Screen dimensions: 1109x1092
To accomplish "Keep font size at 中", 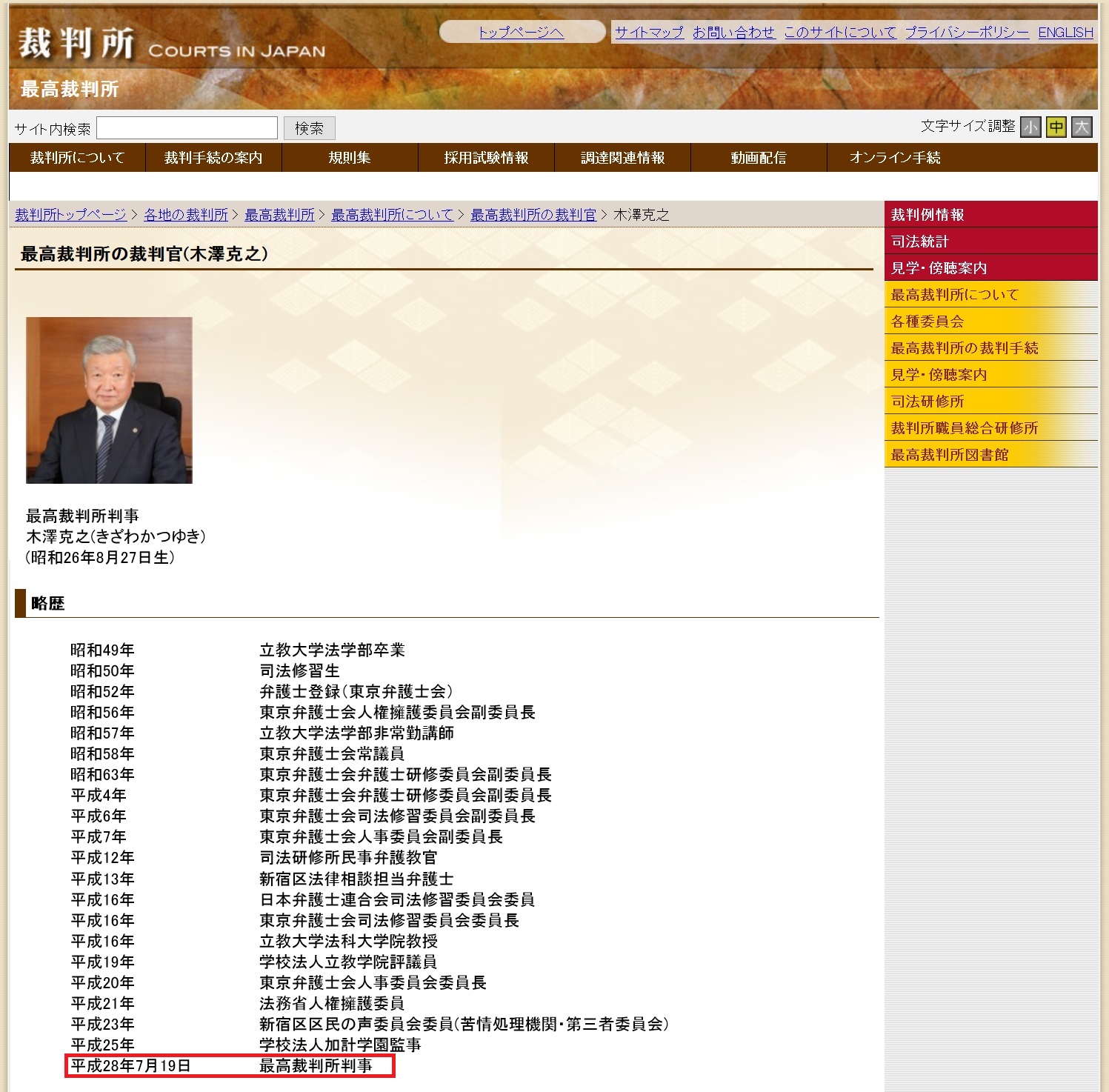I will coord(1056,127).
